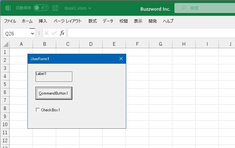Viewport: 235px width, 148px height.
Task: Select column C header
Action: click(x=68, y=44)
